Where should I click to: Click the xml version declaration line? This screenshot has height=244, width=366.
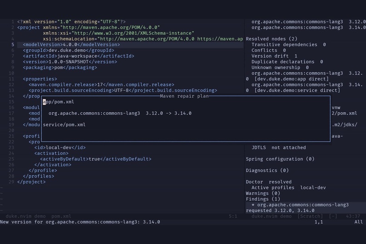[x=71, y=22]
